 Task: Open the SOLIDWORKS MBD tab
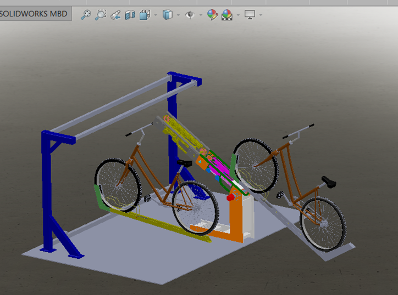click(x=35, y=14)
